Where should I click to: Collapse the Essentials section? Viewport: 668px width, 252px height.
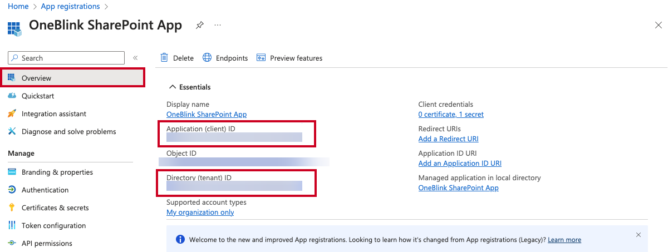(189, 87)
